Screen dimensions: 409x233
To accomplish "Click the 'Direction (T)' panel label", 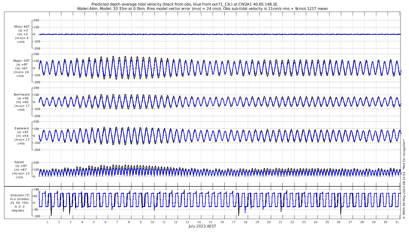I will pyautogui.click(x=20, y=195).
